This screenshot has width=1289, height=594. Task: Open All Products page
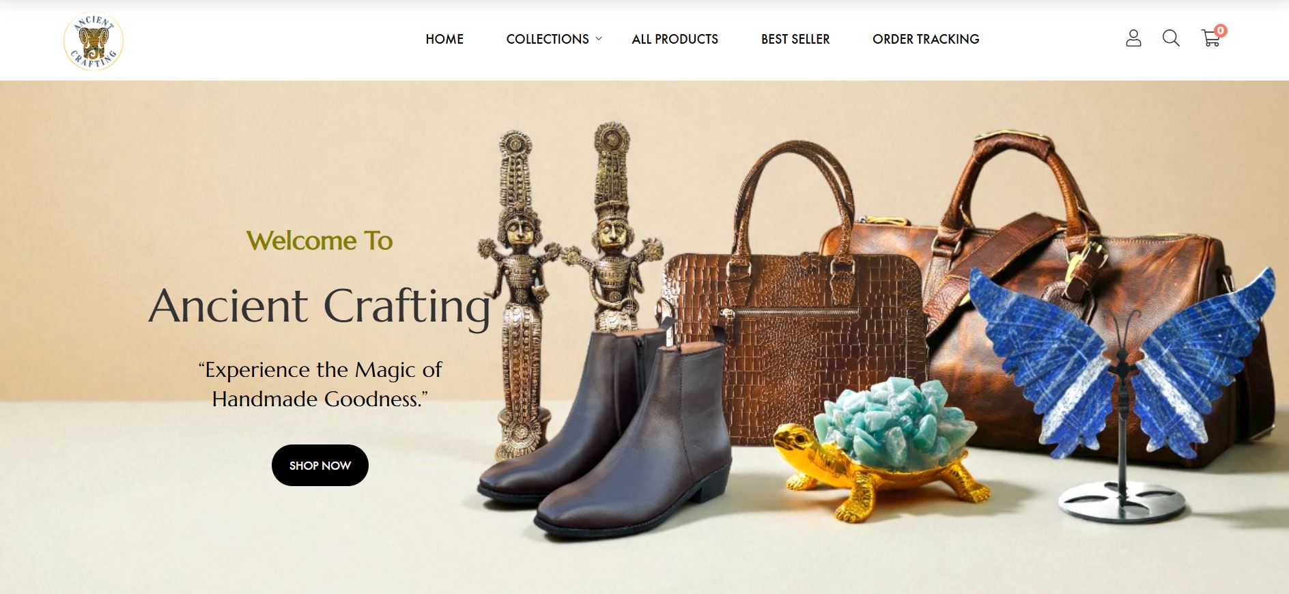click(675, 39)
